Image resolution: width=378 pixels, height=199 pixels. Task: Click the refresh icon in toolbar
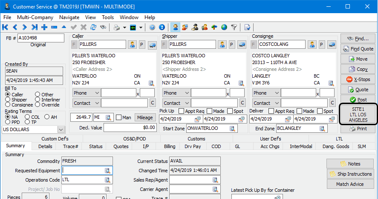coord(93,27)
